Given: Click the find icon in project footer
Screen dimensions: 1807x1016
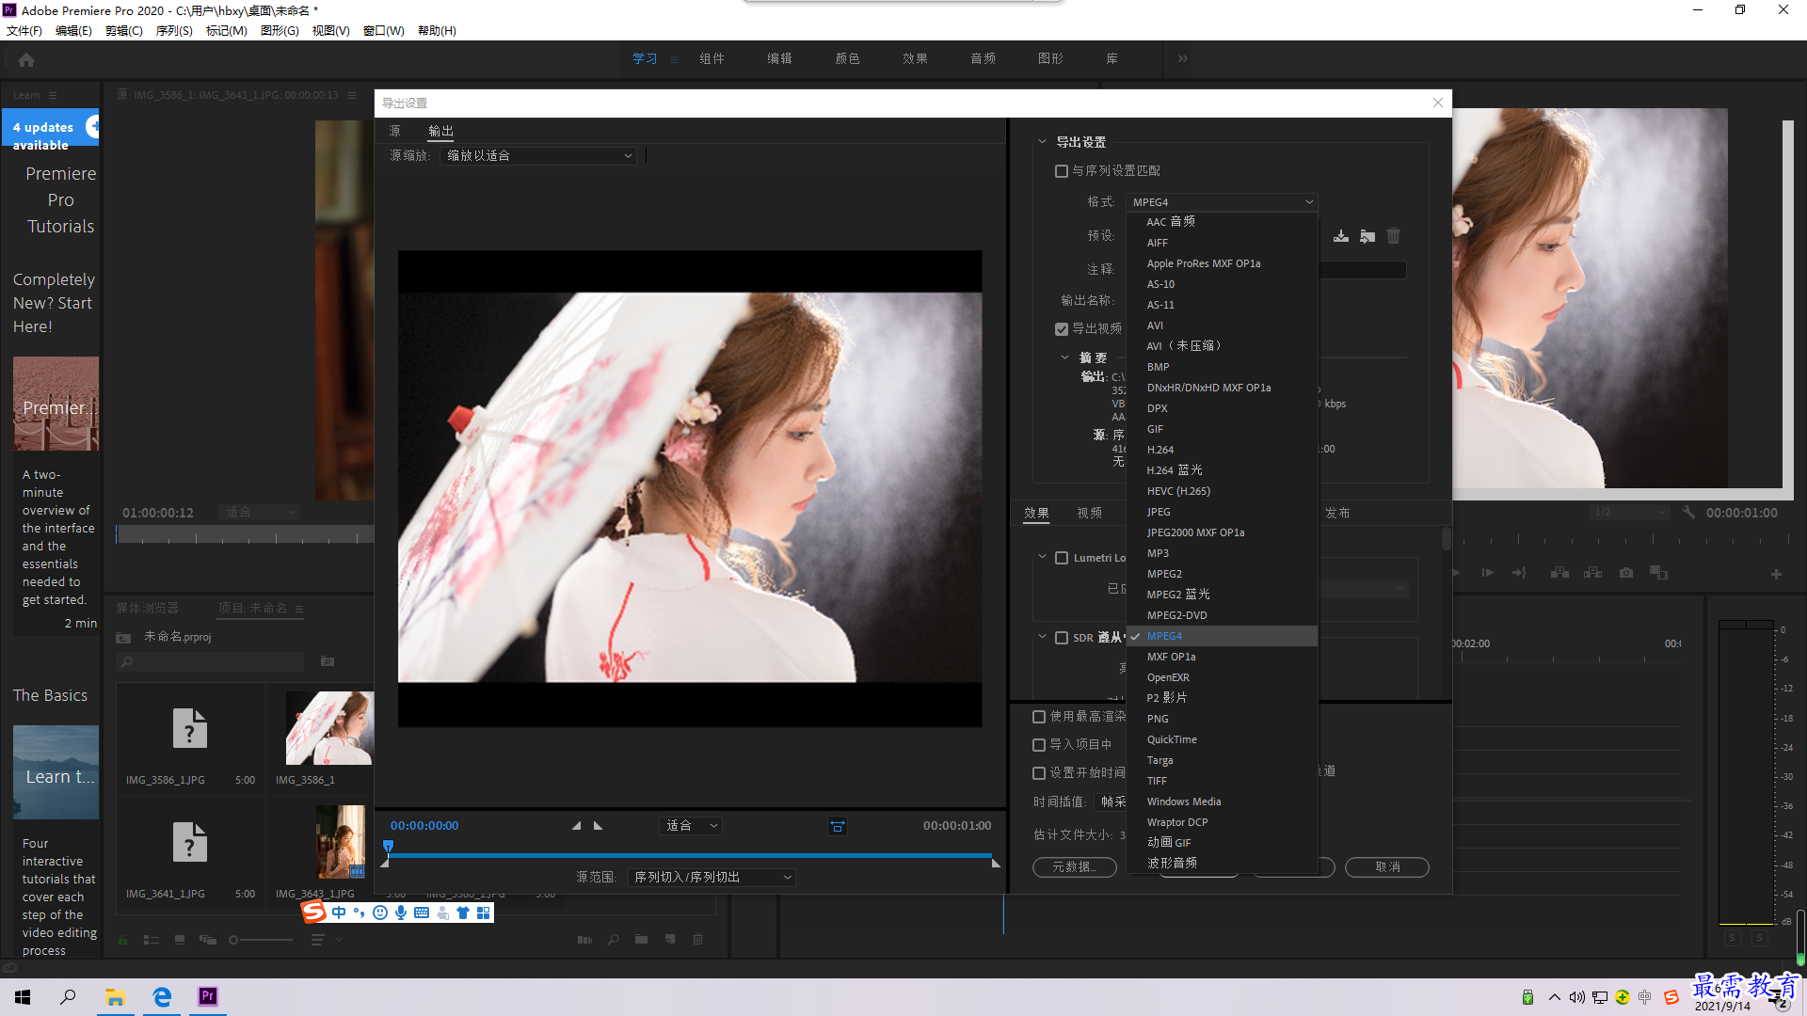Looking at the screenshot, I should coord(613,939).
